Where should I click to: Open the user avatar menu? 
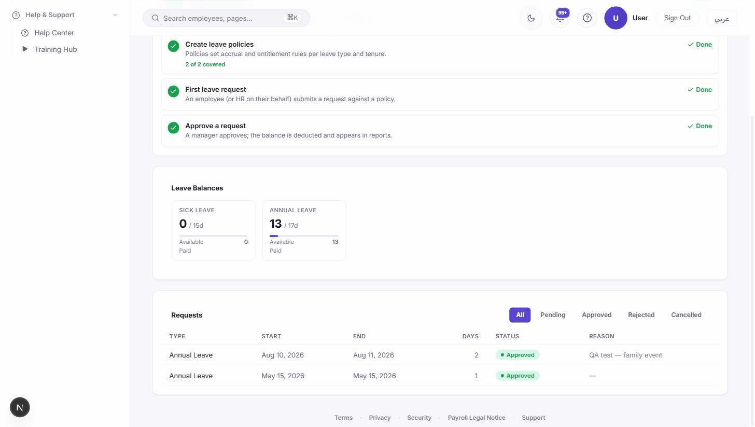(x=616, y=18)
